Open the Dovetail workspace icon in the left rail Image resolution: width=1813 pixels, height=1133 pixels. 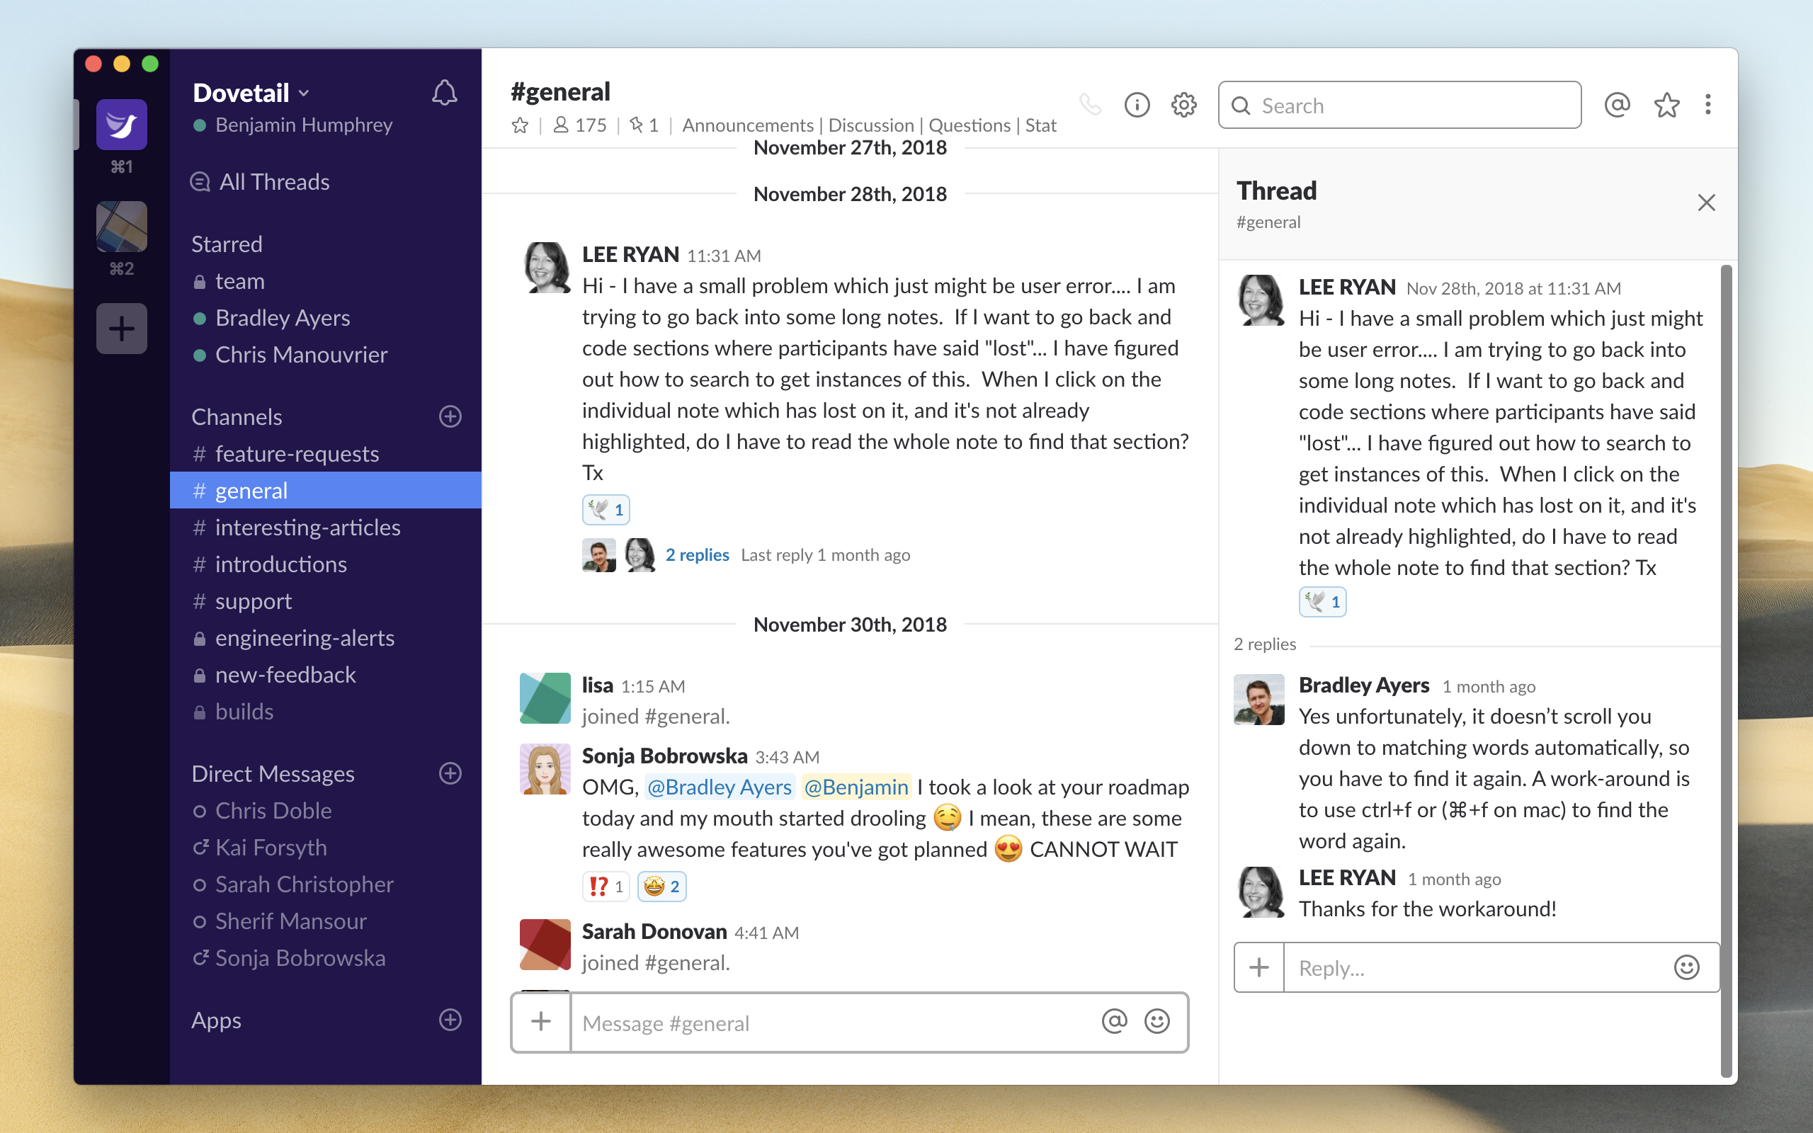coord(120,125)
